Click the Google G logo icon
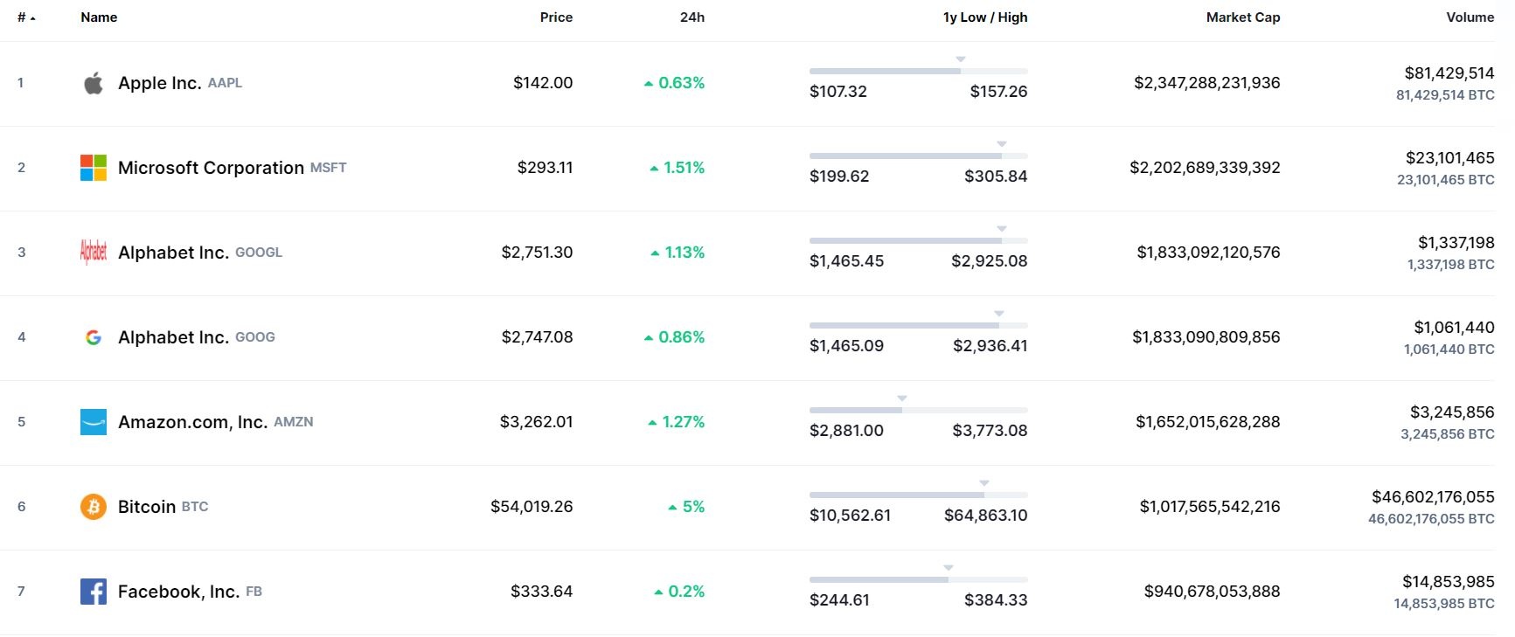1515x637 pixels. click(x=94, y=337)
